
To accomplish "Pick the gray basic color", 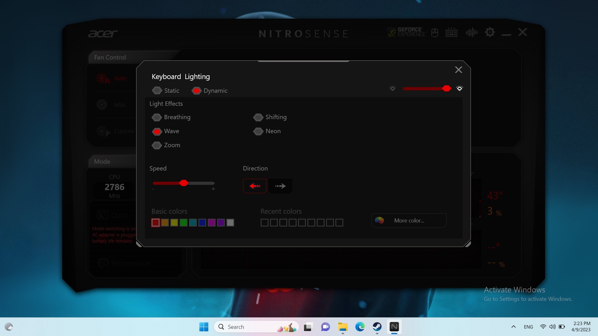I will [230, 223].
